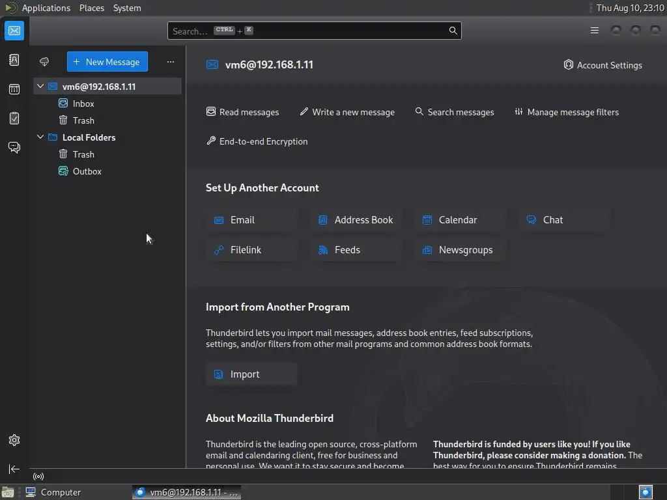Open Settings gear in left sidebar
Viewport: 667px width, 500px height.
click(14, 440)
